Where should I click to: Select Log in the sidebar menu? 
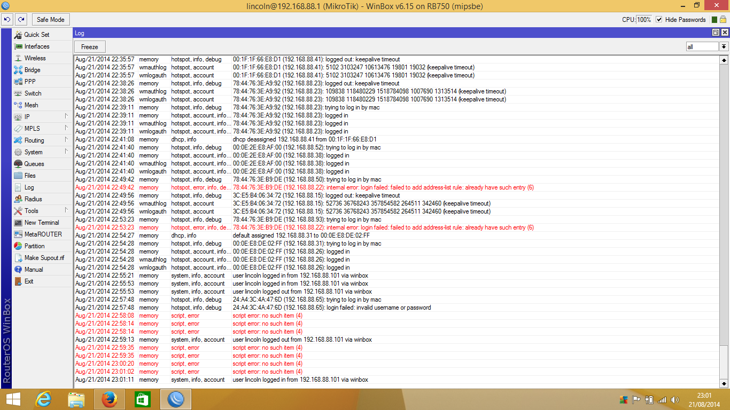click(42, 187)
